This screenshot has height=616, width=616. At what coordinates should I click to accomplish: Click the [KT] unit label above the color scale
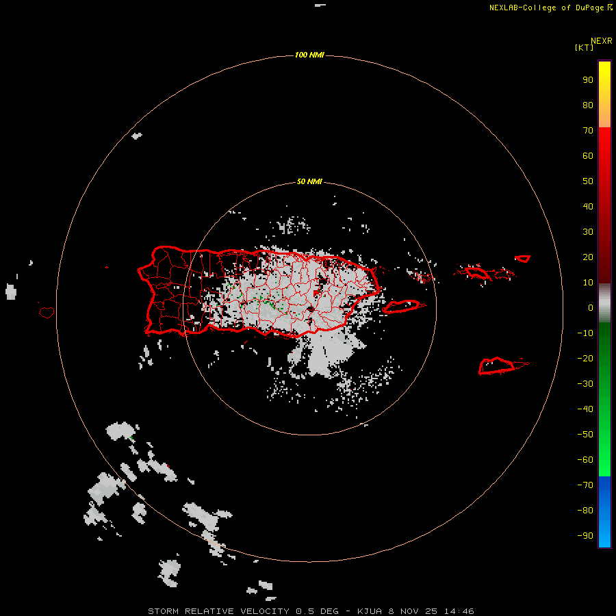(585, 47)
